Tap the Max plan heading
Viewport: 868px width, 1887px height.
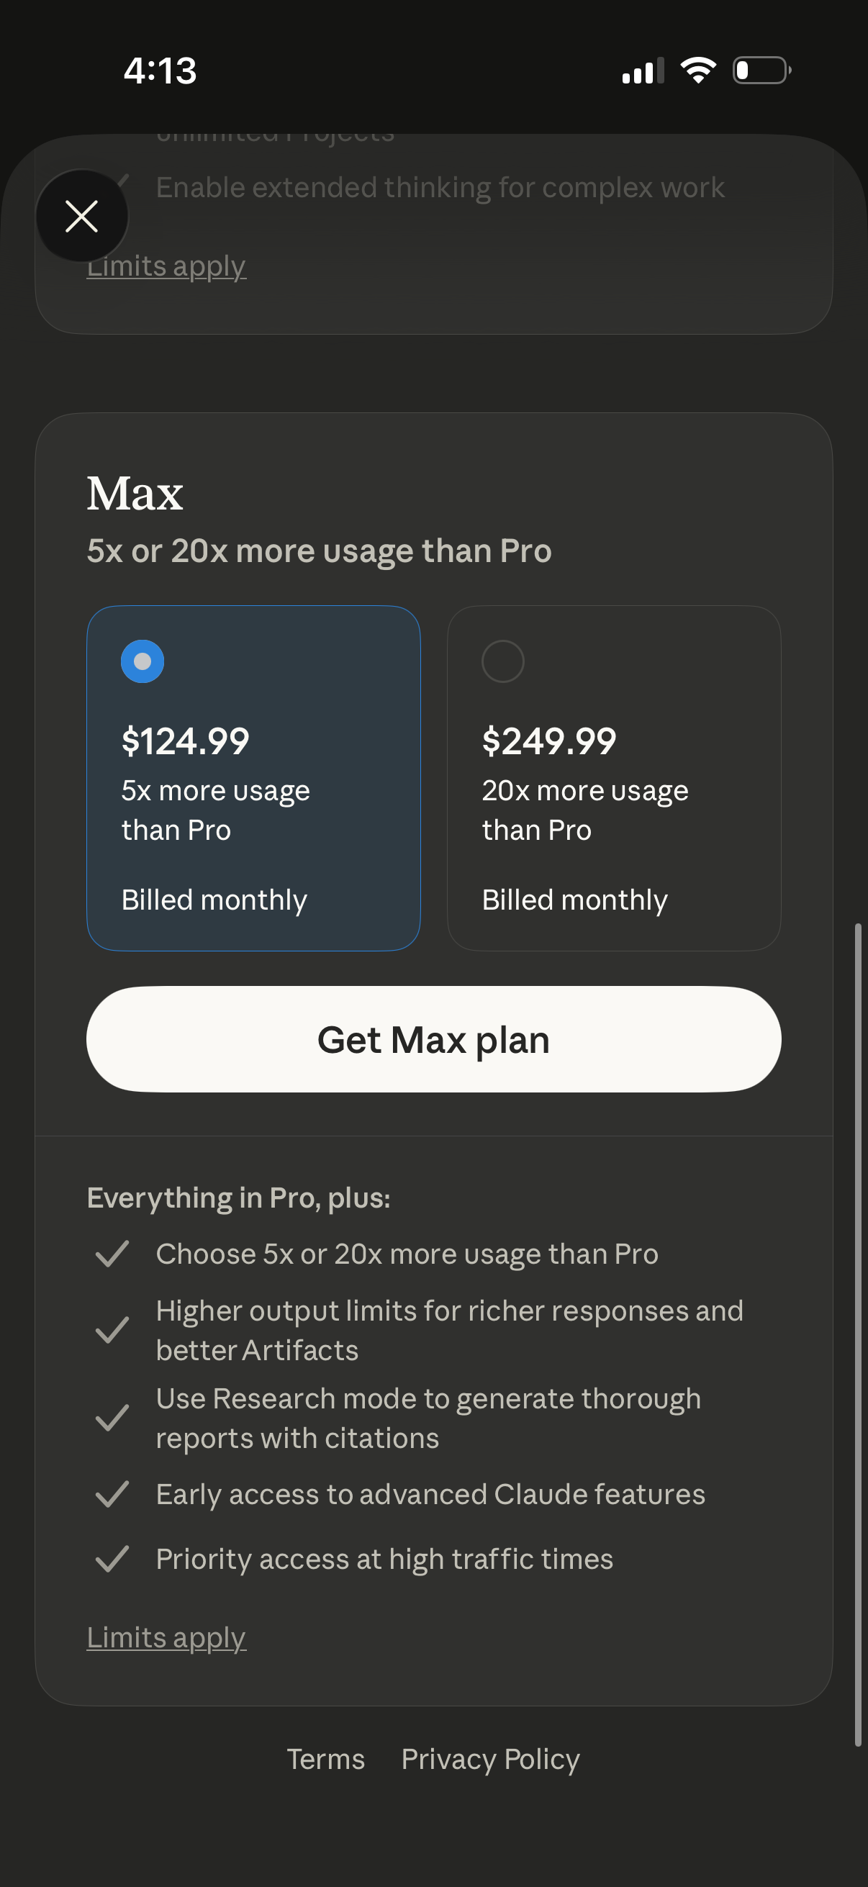135,493
